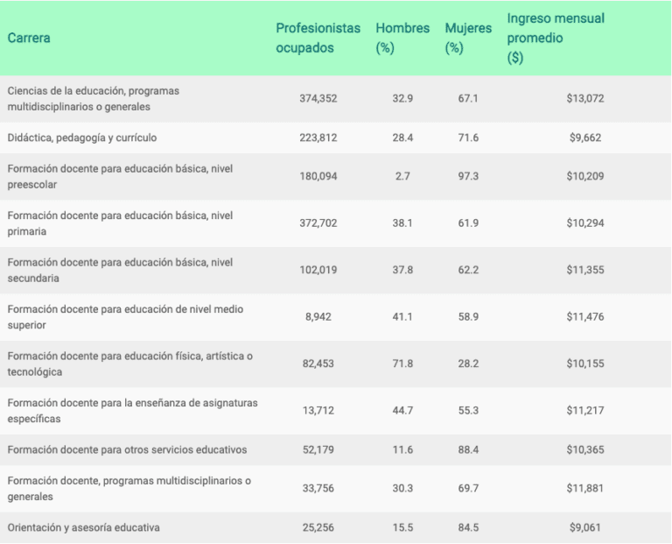
Task: Click the $13,072 income cell
Action: tap(585, 98)
